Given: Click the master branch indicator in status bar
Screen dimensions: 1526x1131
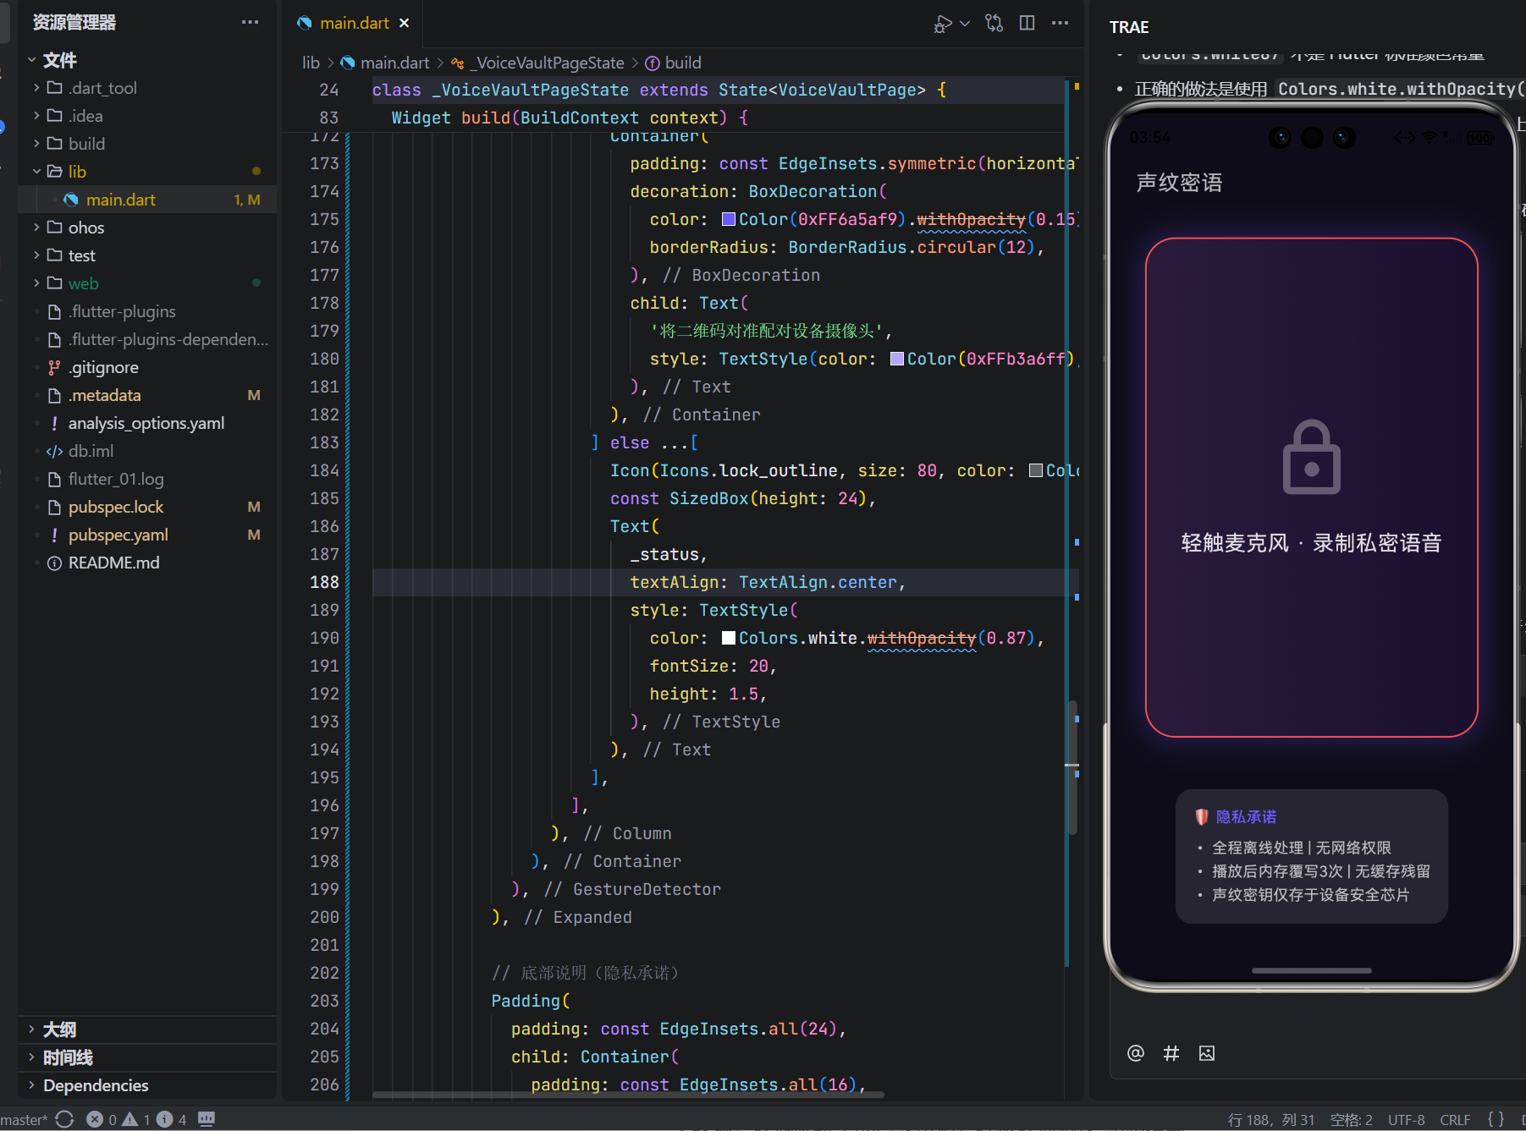Looking at the screenshot, I should click(x=24, y=1119).
